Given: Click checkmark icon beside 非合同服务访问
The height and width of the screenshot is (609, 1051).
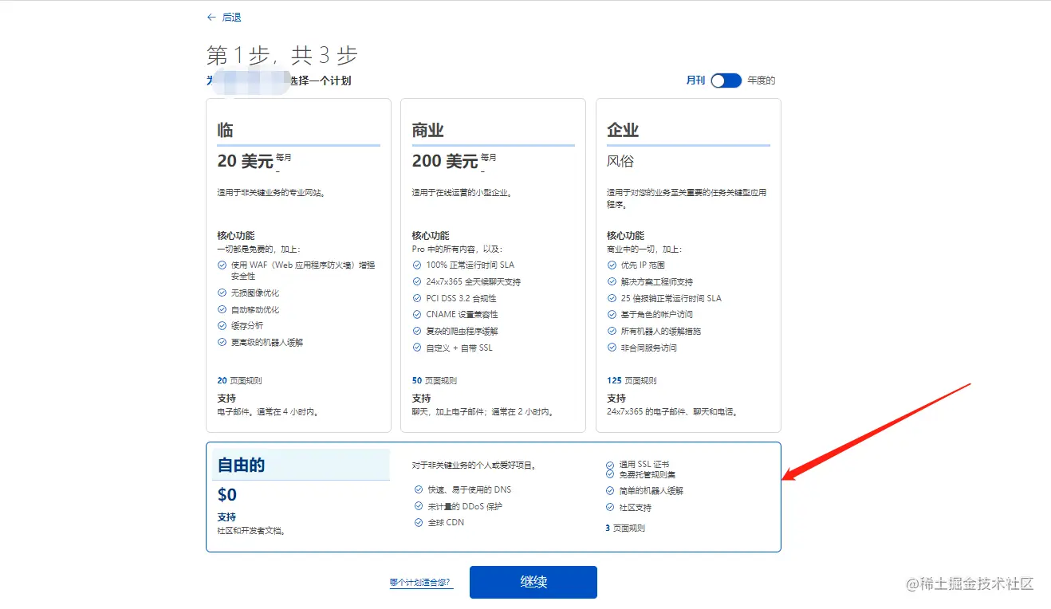Looking at the screenshot, I should pos(611,348).
